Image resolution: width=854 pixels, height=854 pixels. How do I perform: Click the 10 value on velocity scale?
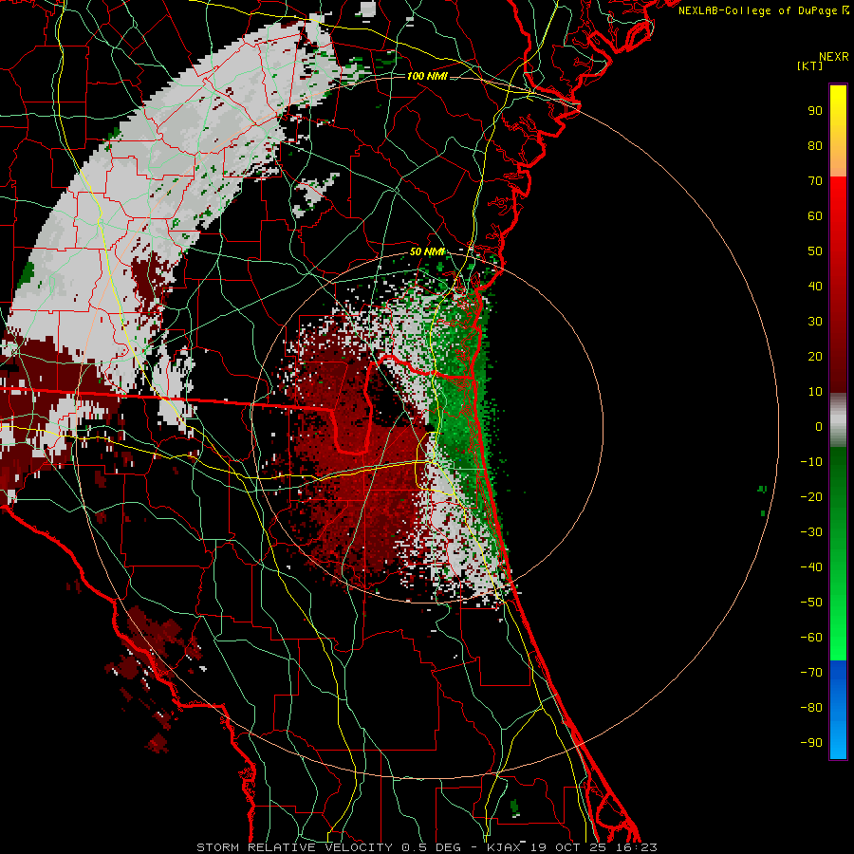pyautogui.click(x=815, y=392)
